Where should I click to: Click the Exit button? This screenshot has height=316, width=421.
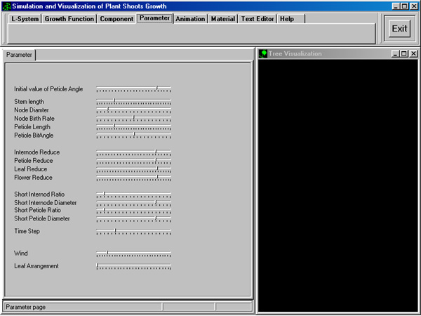coord(399,29)
